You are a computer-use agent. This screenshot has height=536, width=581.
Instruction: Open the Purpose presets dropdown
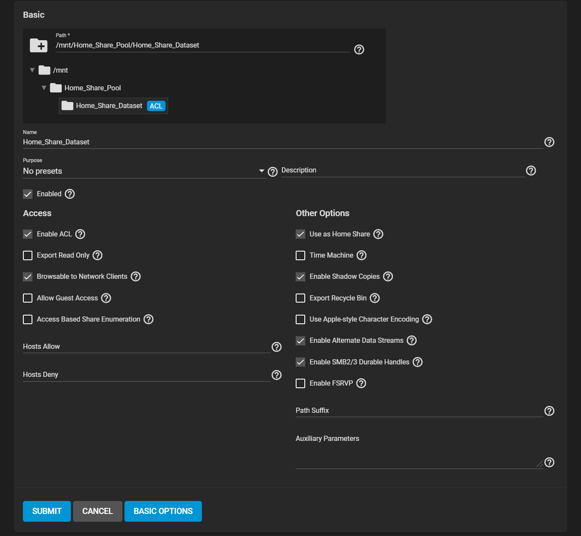coord(144,171)
